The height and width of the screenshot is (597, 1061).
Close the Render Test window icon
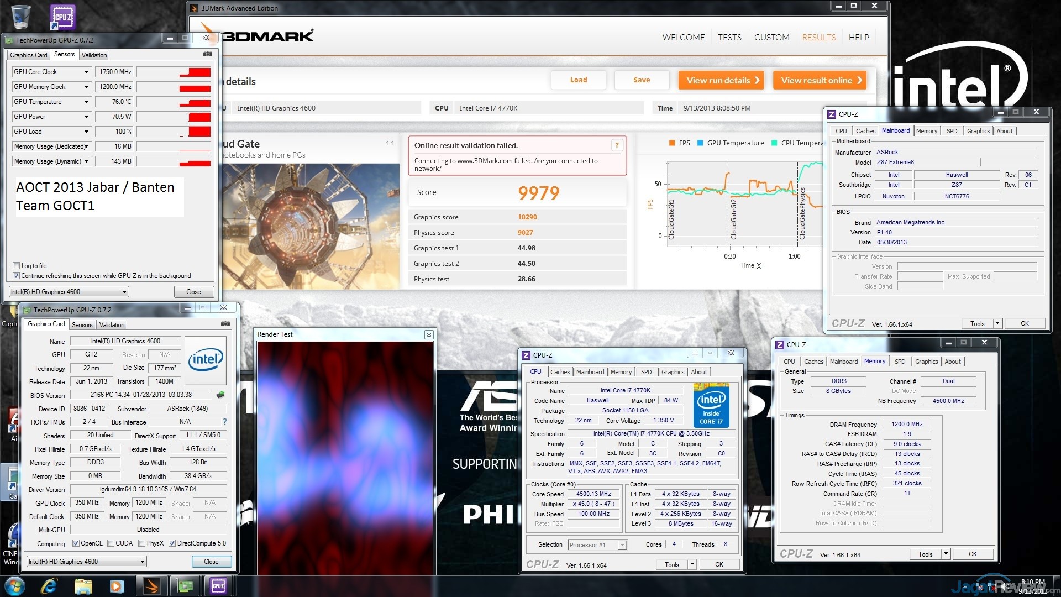pyautogui.click(x=428, y=334)
